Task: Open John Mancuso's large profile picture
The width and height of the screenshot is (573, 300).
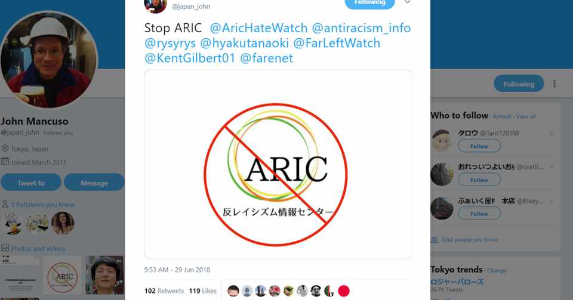Action: [49, 60]
